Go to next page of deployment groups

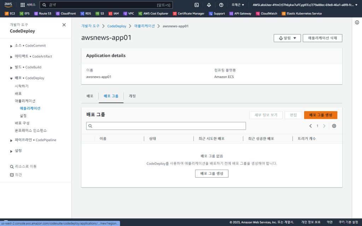pyautogui.click(x=324, y=126)
